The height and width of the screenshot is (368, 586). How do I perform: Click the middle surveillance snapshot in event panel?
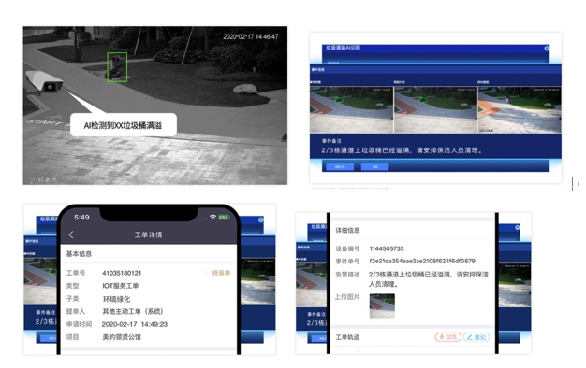[435, 109]
